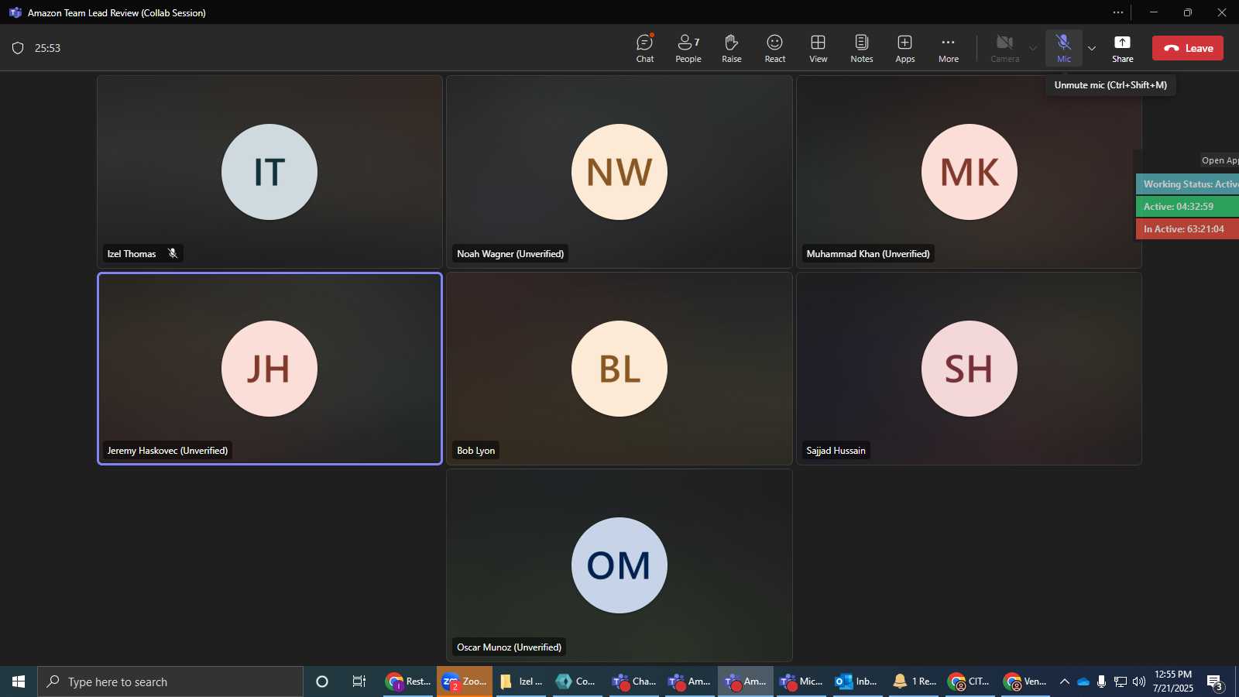Open Izel sticky note taskbar item

[521, 682]
